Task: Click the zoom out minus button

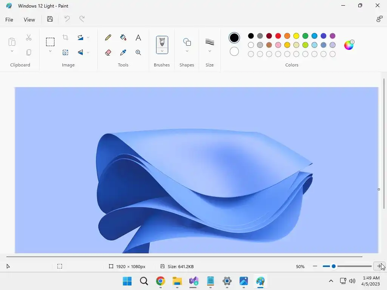Action: [315, 266]
